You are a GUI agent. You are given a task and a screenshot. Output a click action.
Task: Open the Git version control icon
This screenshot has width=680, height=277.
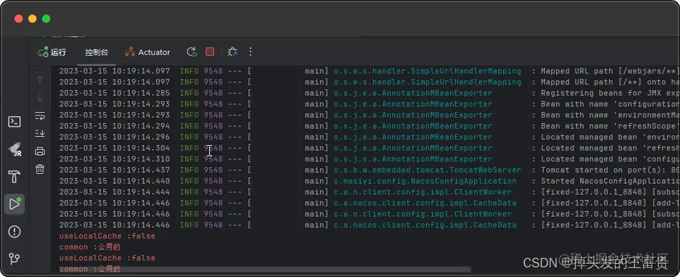pyautogui.click(x=14, y=259)
